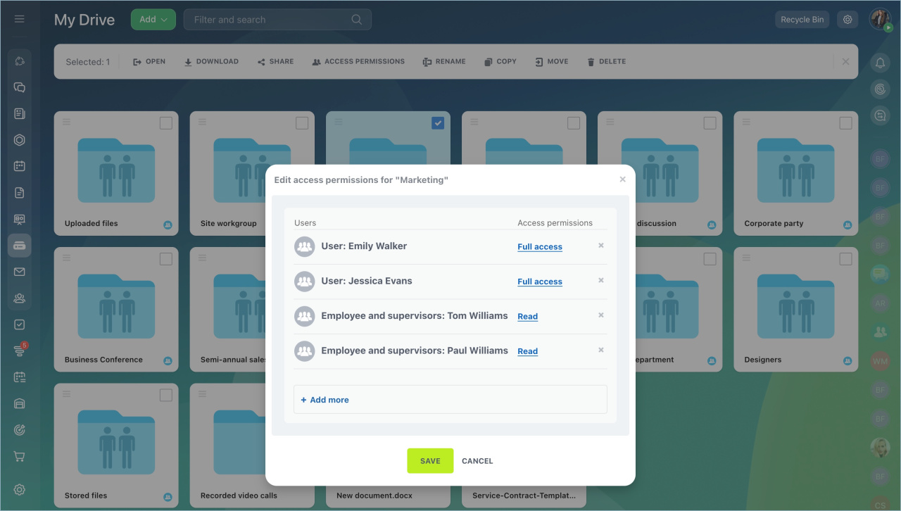Open the hamburger main menu
The image size is (901, 511).
(19, 19)
